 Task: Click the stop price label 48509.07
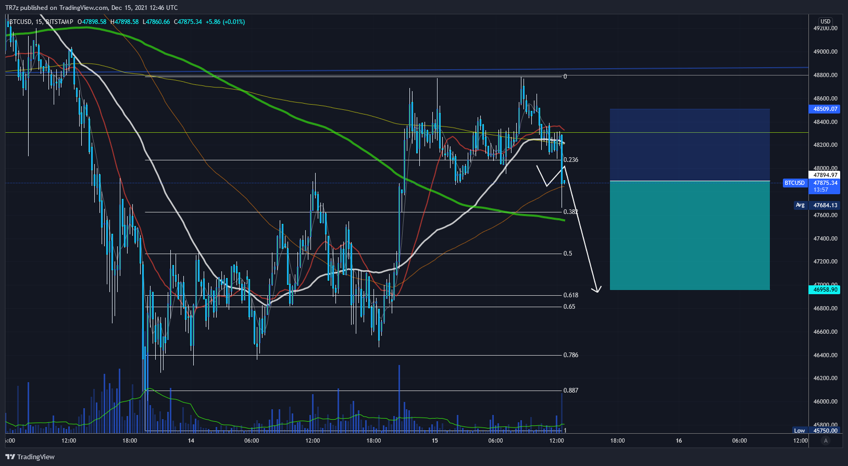[x=824, y=109]
